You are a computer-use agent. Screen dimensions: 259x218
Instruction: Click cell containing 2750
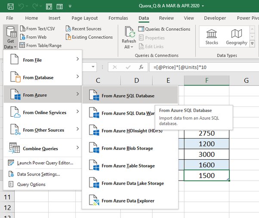tap(207, 133)
